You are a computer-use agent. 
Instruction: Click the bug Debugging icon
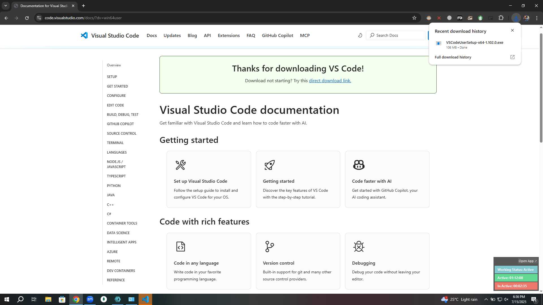coord(359,247)
